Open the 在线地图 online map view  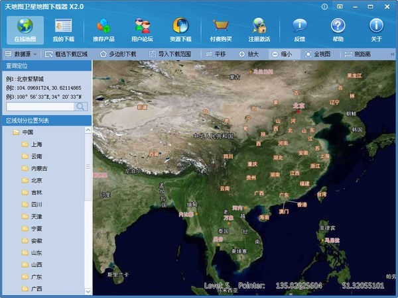(25, 30)
